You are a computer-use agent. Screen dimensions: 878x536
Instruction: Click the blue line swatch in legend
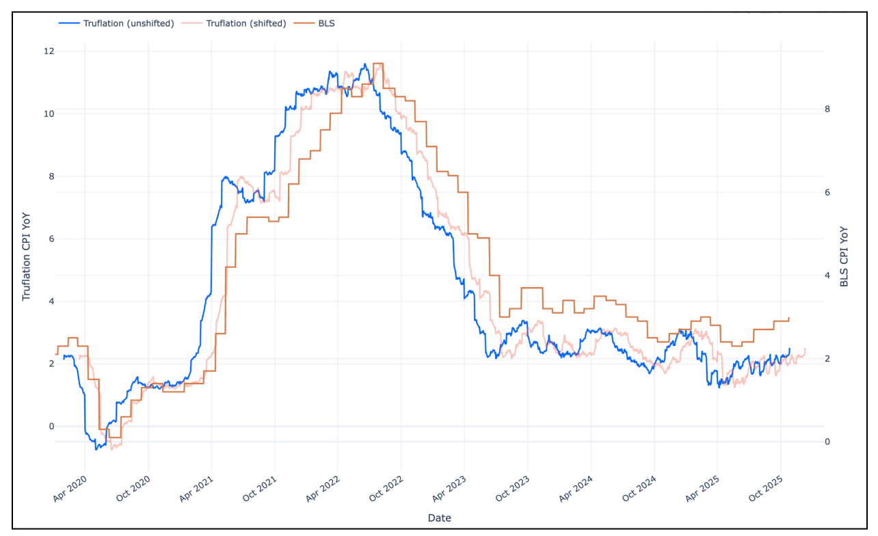[x=68, y=23]
